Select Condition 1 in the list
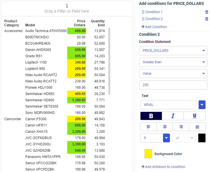The height and width of the screenshot is (172, 210). [154, 12]
